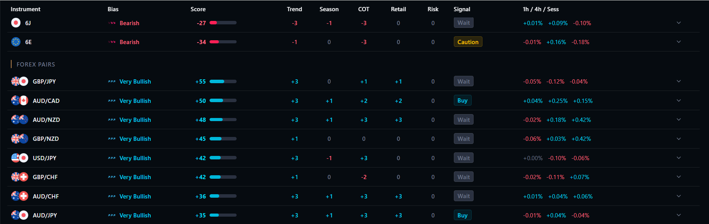The height and width of the screenshot is (224, 709).
Task: Click the Wait signal for GBP/JPY
Action: click(x=464, y=81)
